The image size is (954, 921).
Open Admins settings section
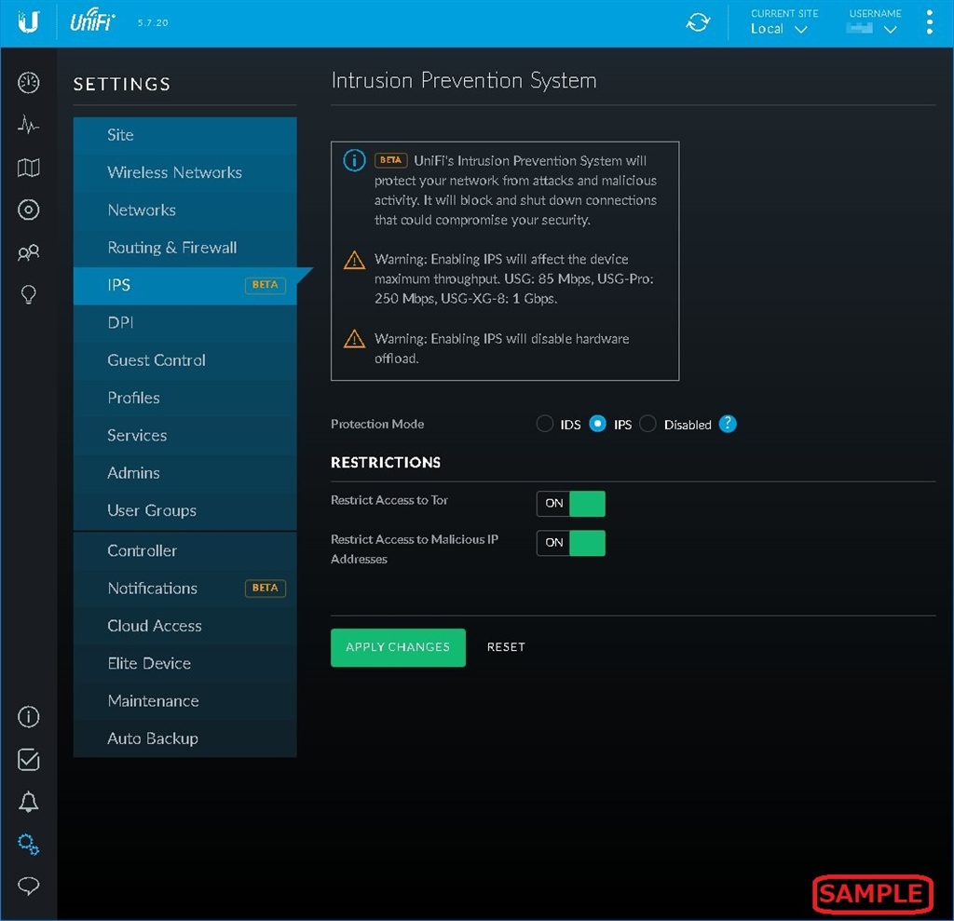point(185,473)
